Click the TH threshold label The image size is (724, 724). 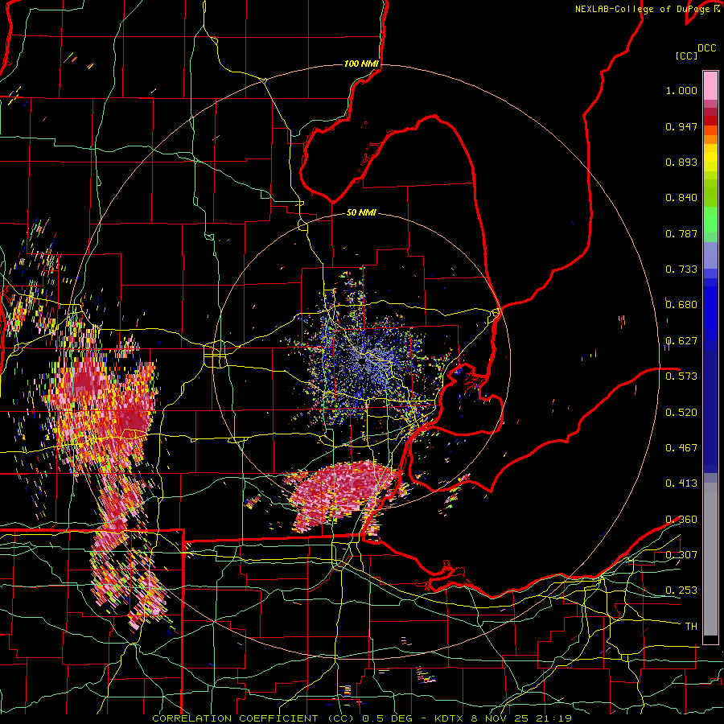pyautogui.click(x=691, y=627)
